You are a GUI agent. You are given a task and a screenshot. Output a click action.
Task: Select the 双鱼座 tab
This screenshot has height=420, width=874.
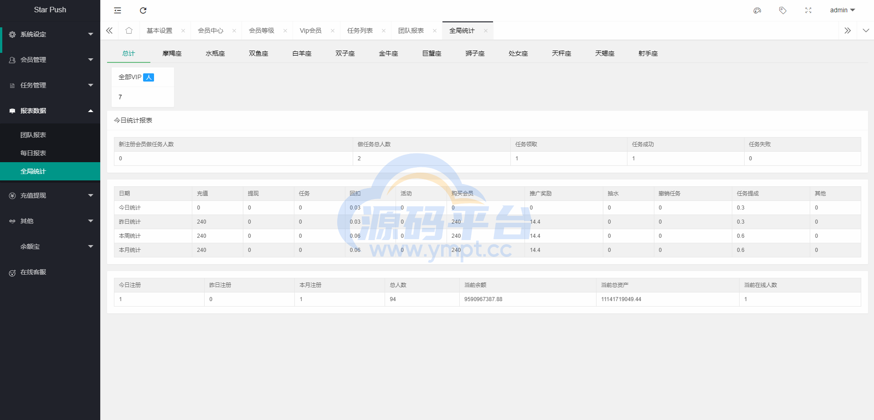pos(258,53)
